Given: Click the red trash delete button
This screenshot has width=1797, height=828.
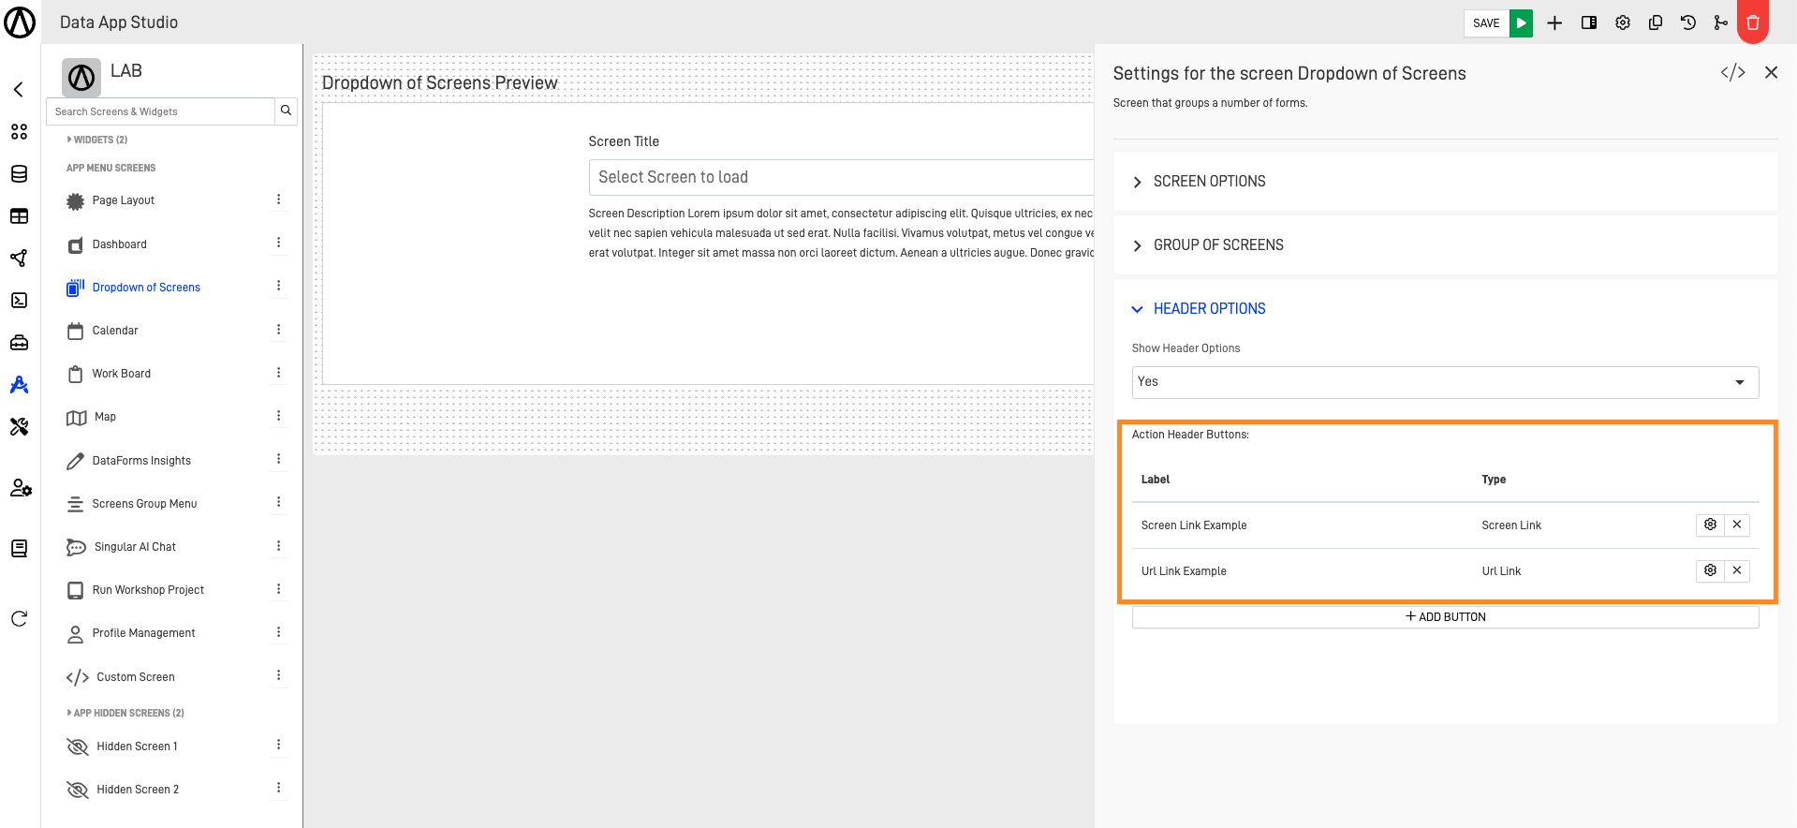Looking at the screenshot, I should pyautogui.click(x=1753, y=22).
